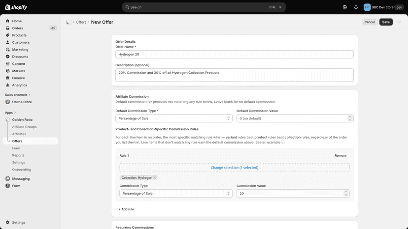
Task: Open the Rule 1 Commission Type dropdown
Action: pyautogui.click(x=176, y=194)
